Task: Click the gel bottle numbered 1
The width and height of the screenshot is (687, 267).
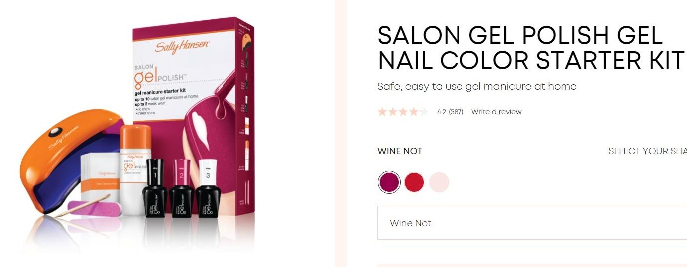Action: [155, 189]
